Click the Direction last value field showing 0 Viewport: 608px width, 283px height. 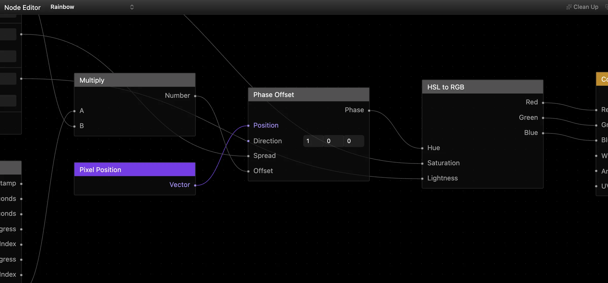[x=354, y=141]
